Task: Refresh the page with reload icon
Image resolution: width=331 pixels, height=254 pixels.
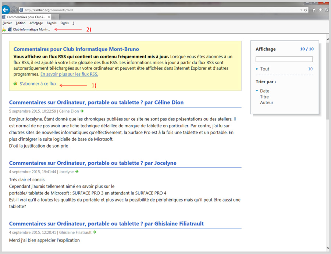Action: [x=306, y=10]
